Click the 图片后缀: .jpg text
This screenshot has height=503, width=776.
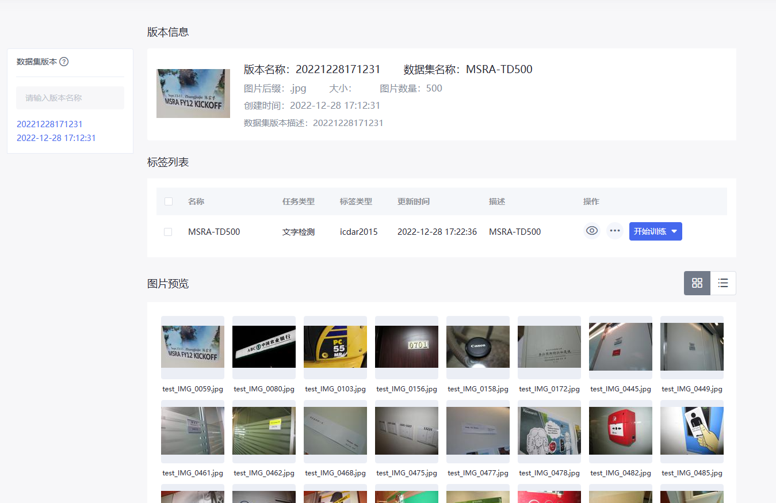275,88
